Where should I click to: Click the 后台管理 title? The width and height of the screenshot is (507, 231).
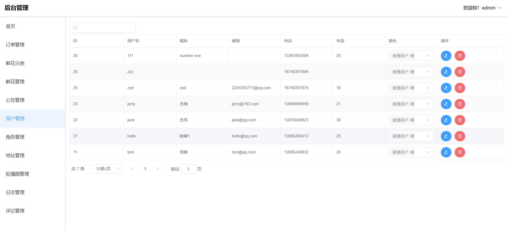tap(16, 8)
